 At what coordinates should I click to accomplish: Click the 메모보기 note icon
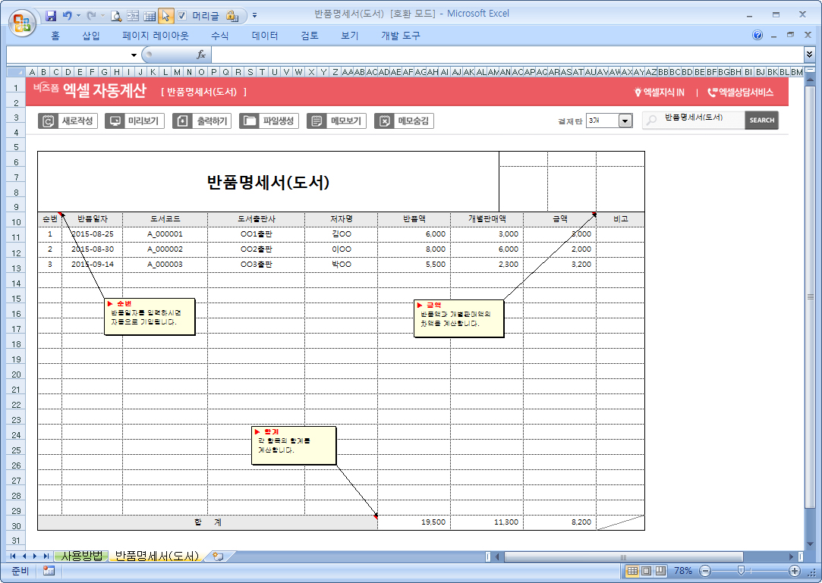pos(317,121)
